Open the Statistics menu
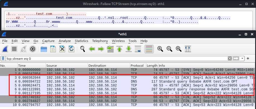 [x=82, y=41]
